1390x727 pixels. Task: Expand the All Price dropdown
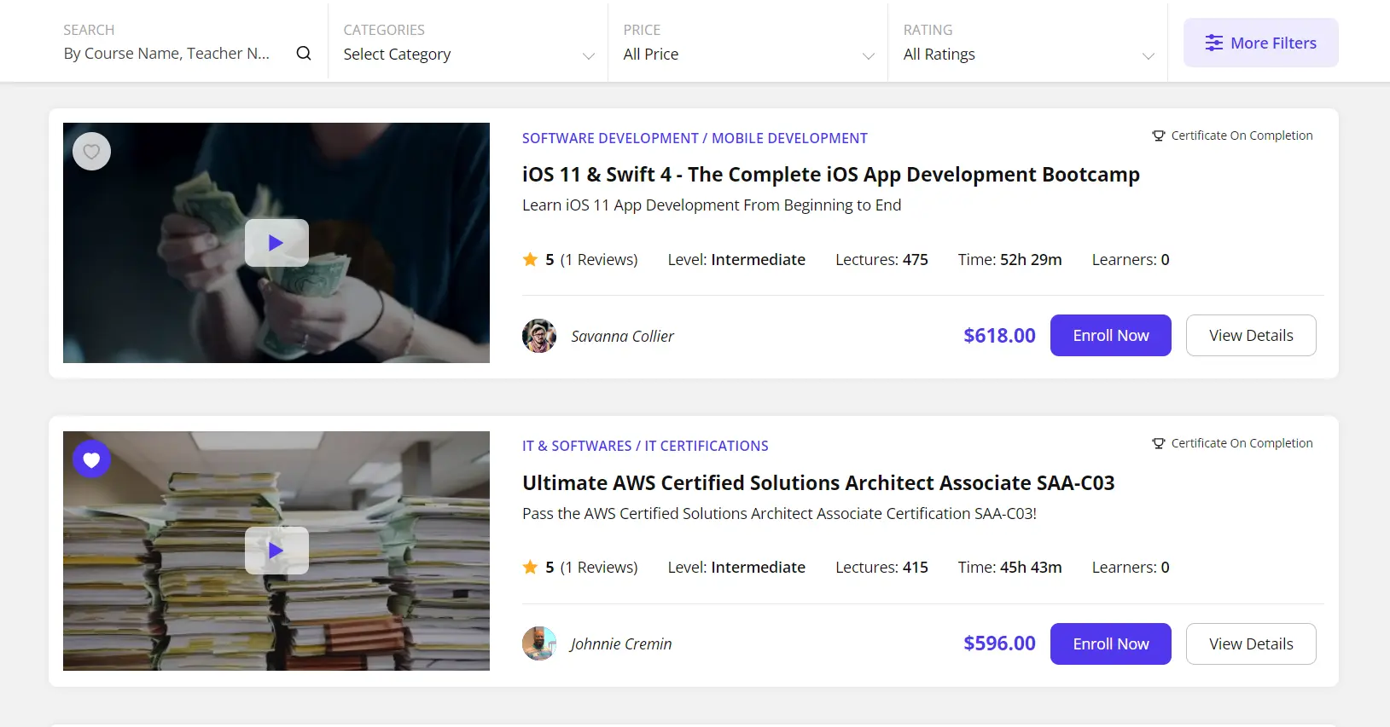pyautogui.click(x=748, y=55)
